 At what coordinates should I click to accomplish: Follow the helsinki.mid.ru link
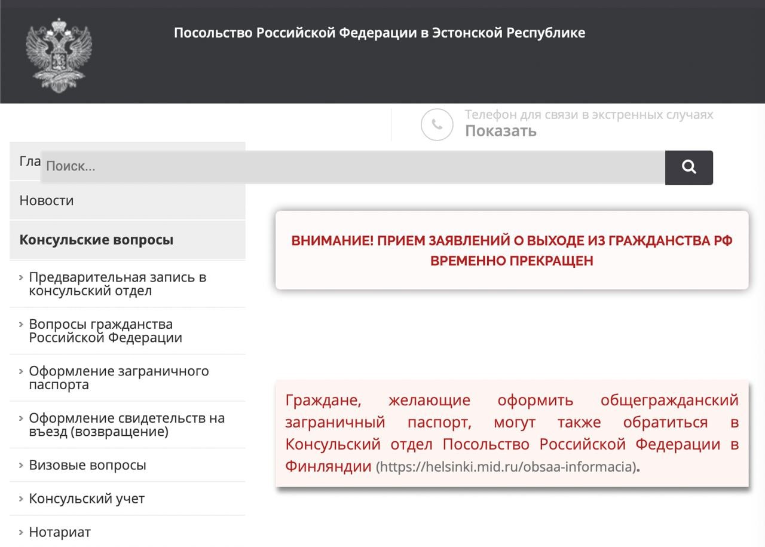506,467
